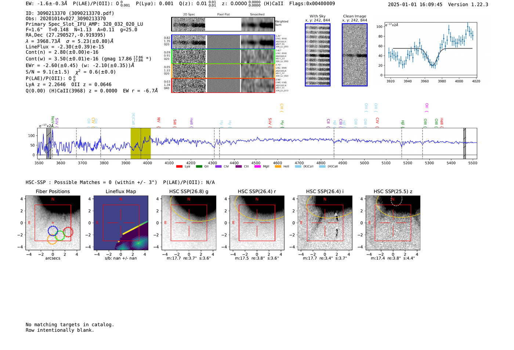Open the HSC SSP(26.4) i image
This screenshot has height=350, width=514.
(325, 223)
